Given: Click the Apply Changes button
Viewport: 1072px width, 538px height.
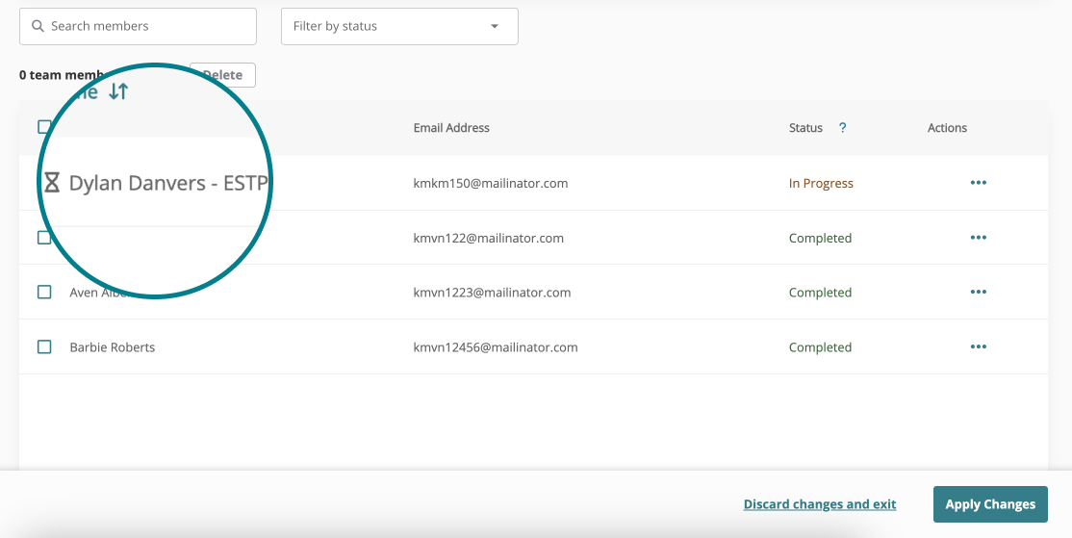Looking at the screenshot, I should click(x=990, y=504).
